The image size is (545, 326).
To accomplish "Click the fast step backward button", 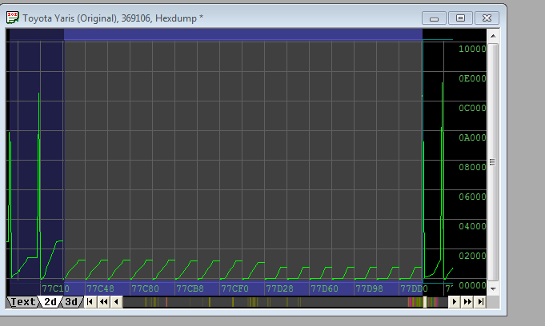I will pos(103,302).
